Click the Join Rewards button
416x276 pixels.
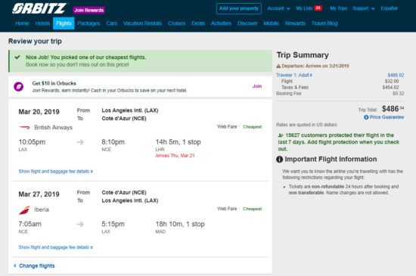tap(89, 10)
